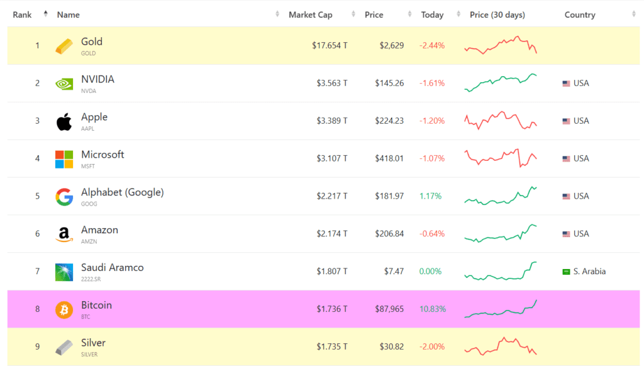
Task: Click the Silver bar icon
Action: [64, 347]
